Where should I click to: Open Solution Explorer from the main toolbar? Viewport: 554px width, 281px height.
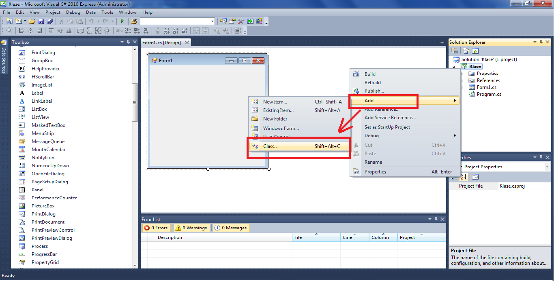223,21
